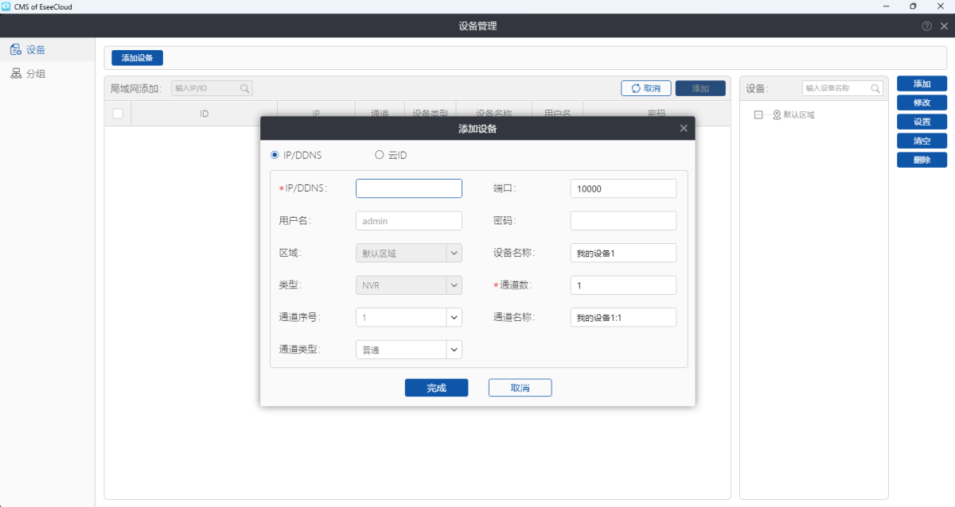Click search icon in 局域网添加 field

245,89
